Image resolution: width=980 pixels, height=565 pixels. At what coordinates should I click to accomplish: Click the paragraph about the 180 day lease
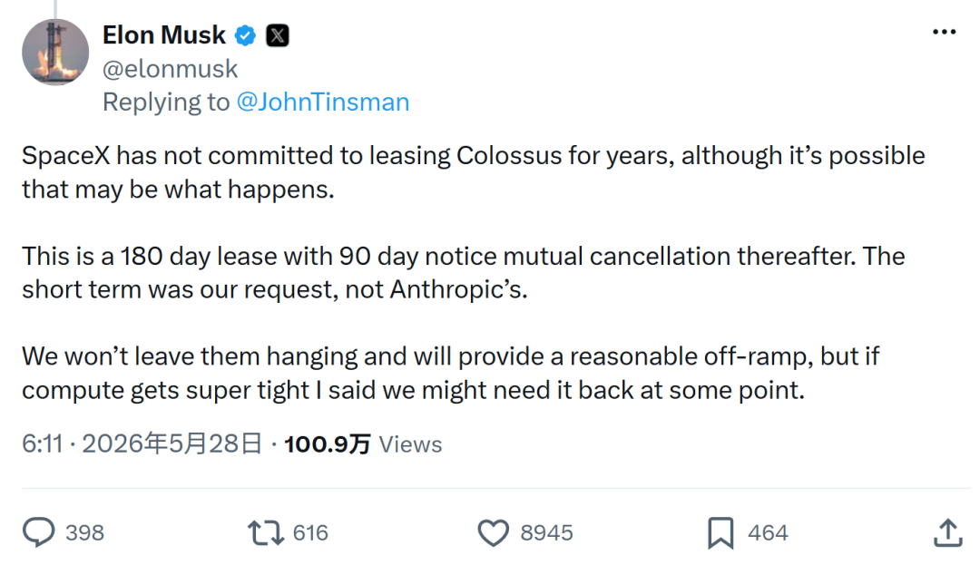463,273
